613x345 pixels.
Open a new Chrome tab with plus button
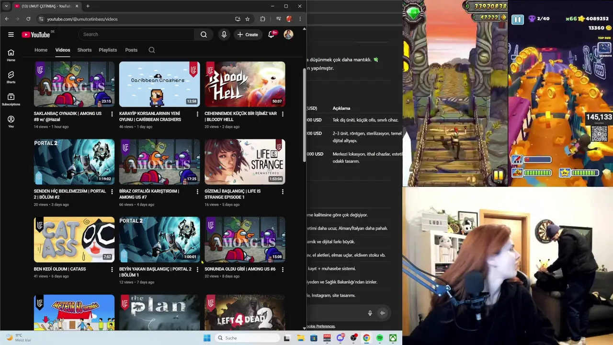(88, 6)
